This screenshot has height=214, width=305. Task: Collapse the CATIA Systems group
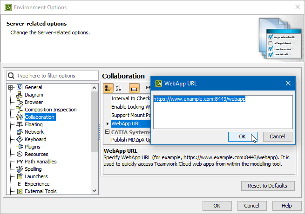coord(107,132)
